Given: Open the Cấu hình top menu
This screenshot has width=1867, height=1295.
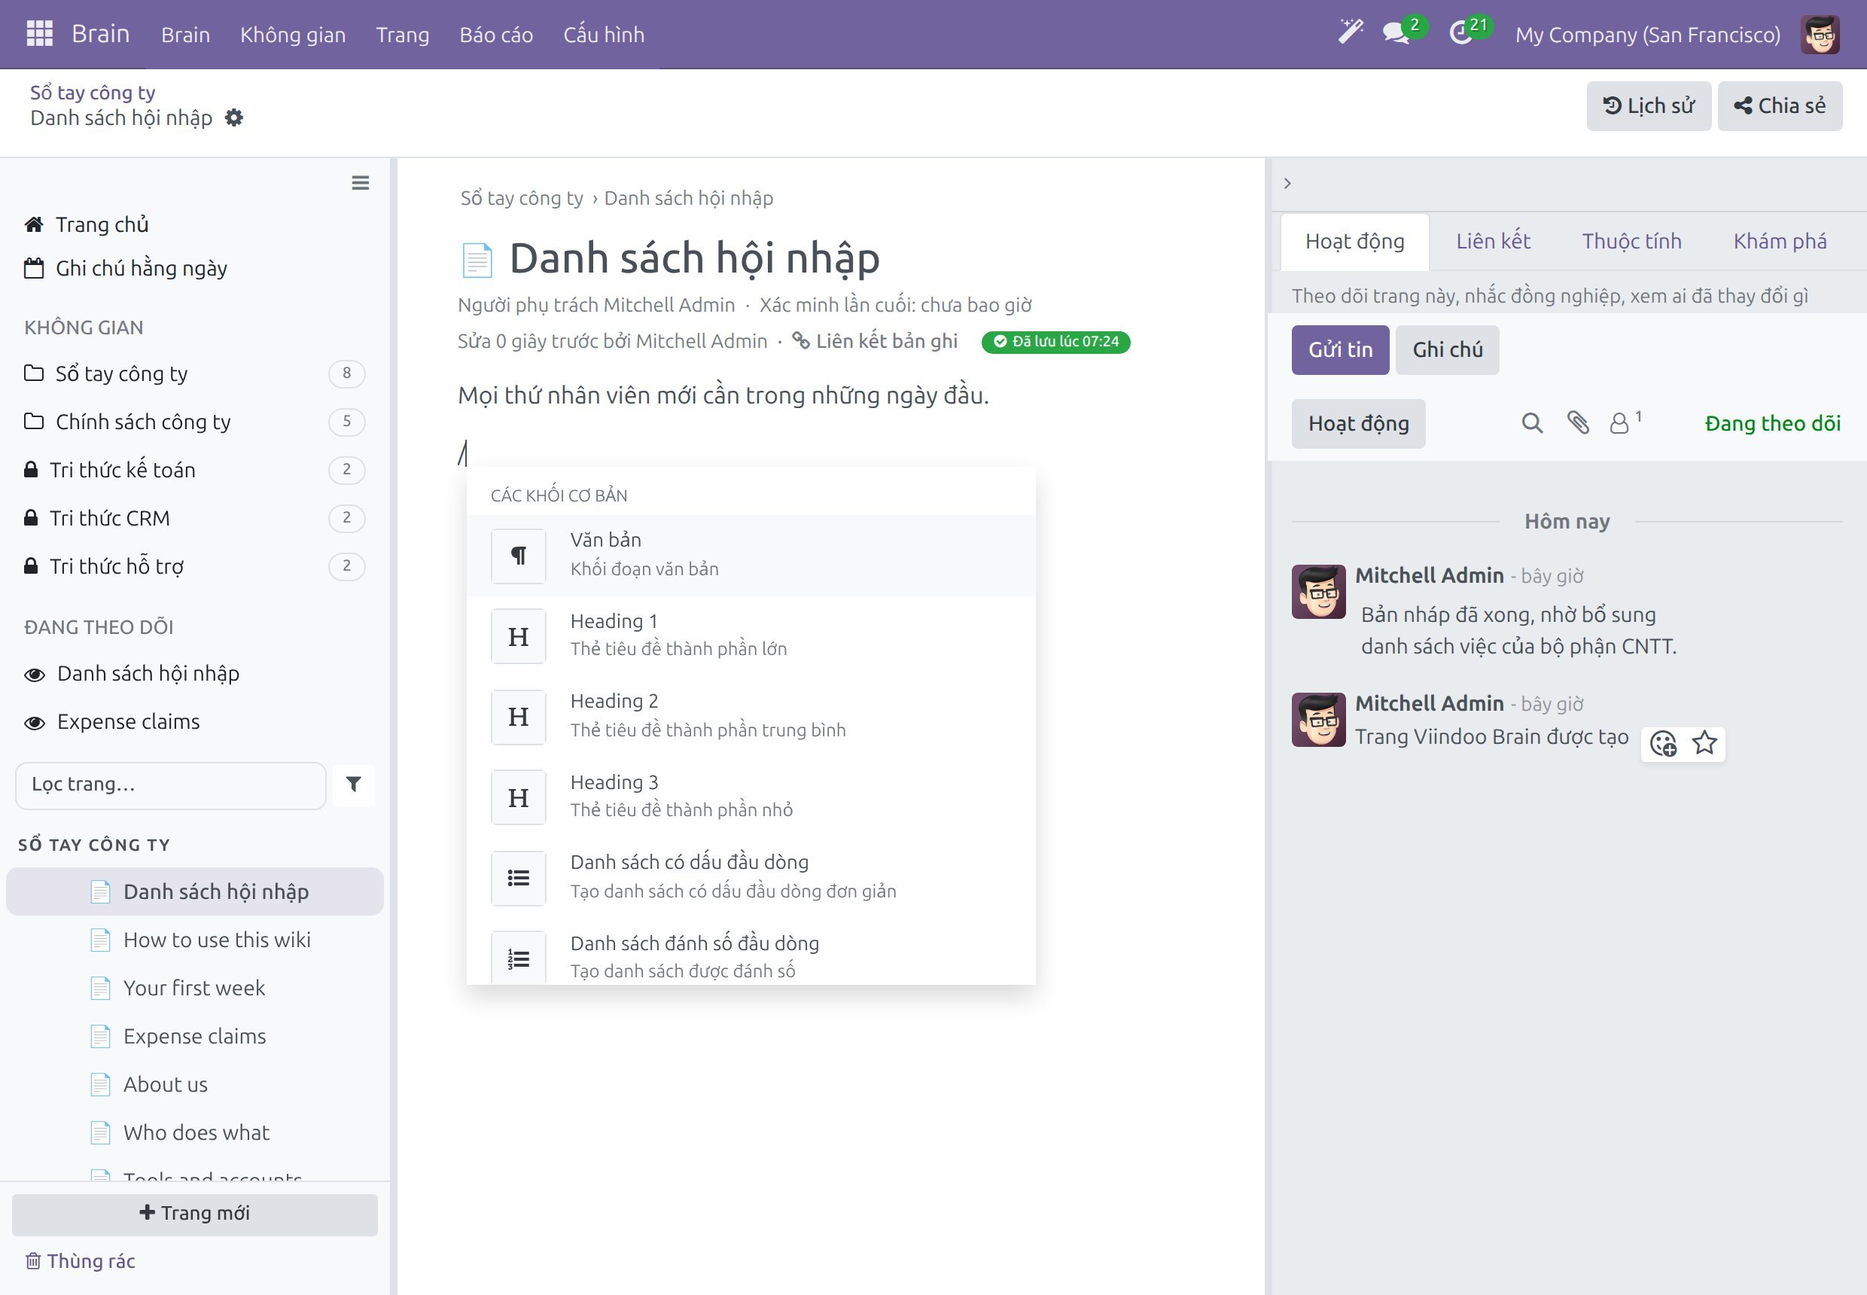Looking at the screenshot, I should point(604,34).
